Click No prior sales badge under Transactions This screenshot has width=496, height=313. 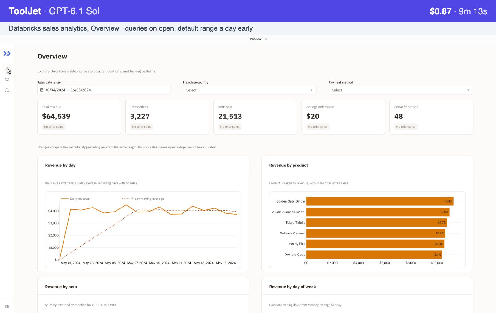tap(142, 127)
